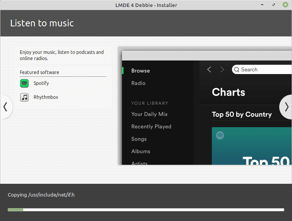Click the YOUR LIBRARY section label
The image size is (292, 221).
point(149,103)
